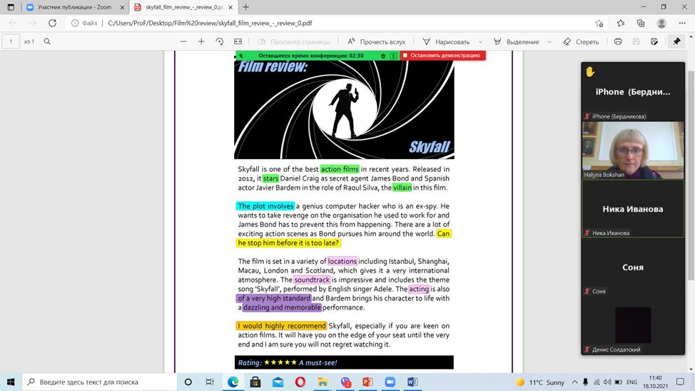Click 'dazzling and memorable' highlighted phrase
The height and width of the screenshot is (391, 695).
click(282, 308)
